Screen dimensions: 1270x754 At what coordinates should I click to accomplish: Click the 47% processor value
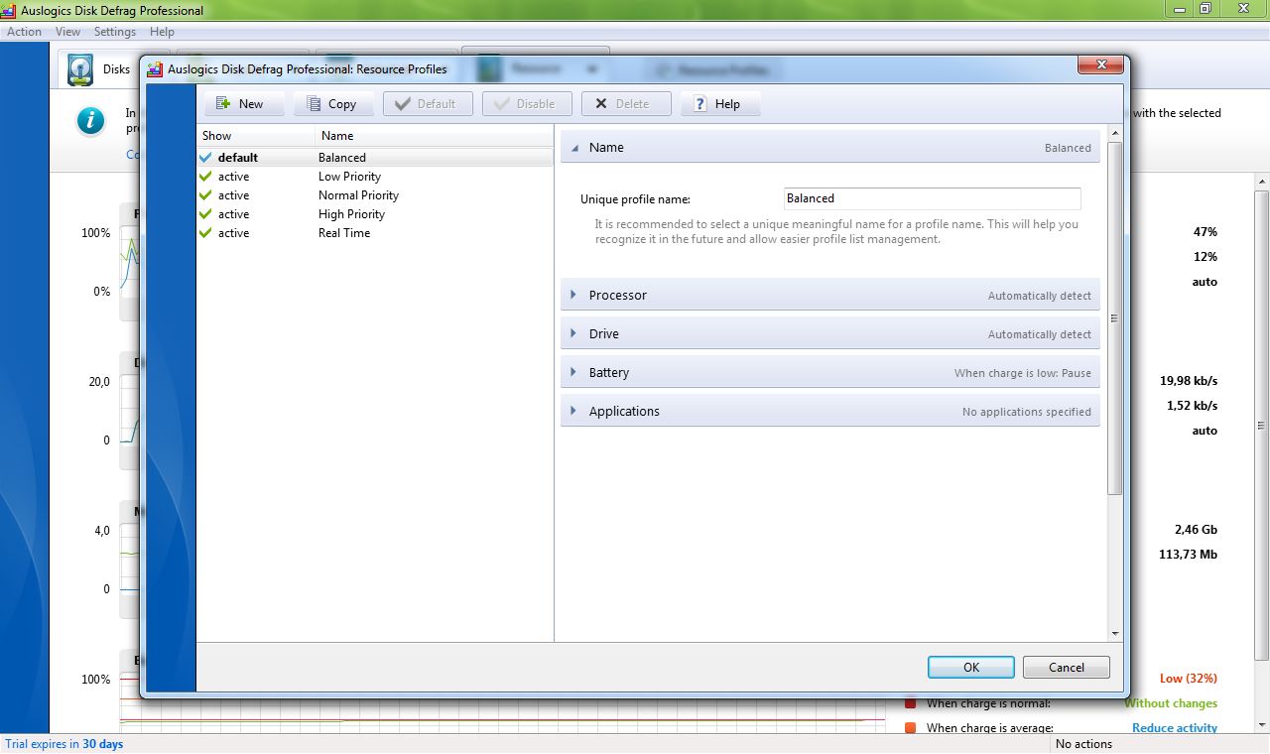tap(1206, 232)
